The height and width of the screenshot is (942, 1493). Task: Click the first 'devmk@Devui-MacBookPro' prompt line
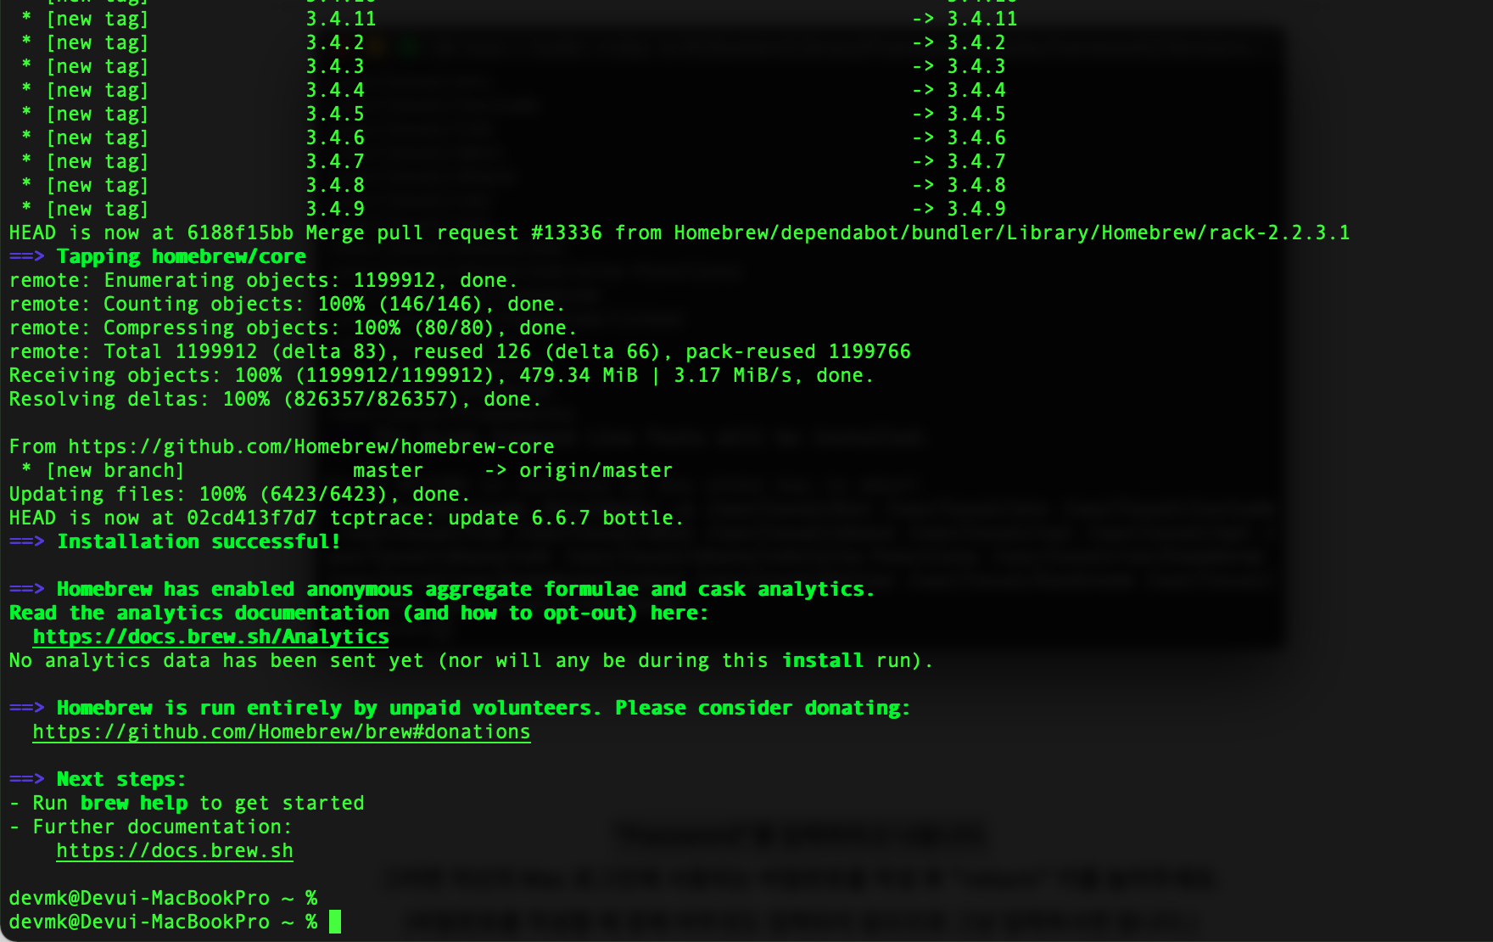[163, 898]
